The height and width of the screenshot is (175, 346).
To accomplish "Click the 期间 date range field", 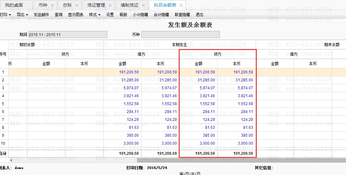I will point(68,34).
